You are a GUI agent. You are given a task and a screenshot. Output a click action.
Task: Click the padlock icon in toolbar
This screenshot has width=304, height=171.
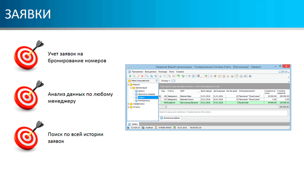224,76
